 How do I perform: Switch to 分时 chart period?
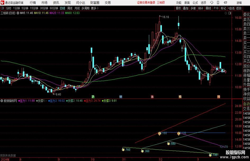(9, 8)
